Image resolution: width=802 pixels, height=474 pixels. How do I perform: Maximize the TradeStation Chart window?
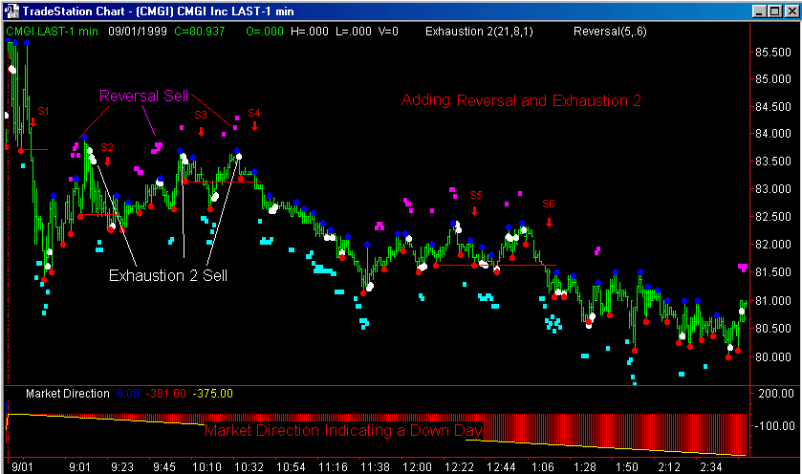click(775, 11)
